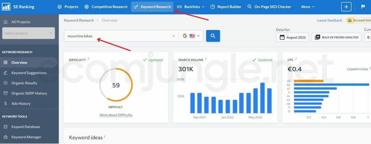This screenshot has height=144, width=371.
Task: Click the Difficulty info icon
Action: [88, 59]
